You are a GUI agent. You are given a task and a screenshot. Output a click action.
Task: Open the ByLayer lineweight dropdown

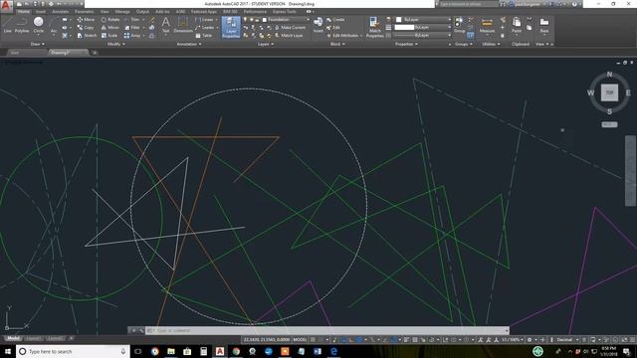423,28
